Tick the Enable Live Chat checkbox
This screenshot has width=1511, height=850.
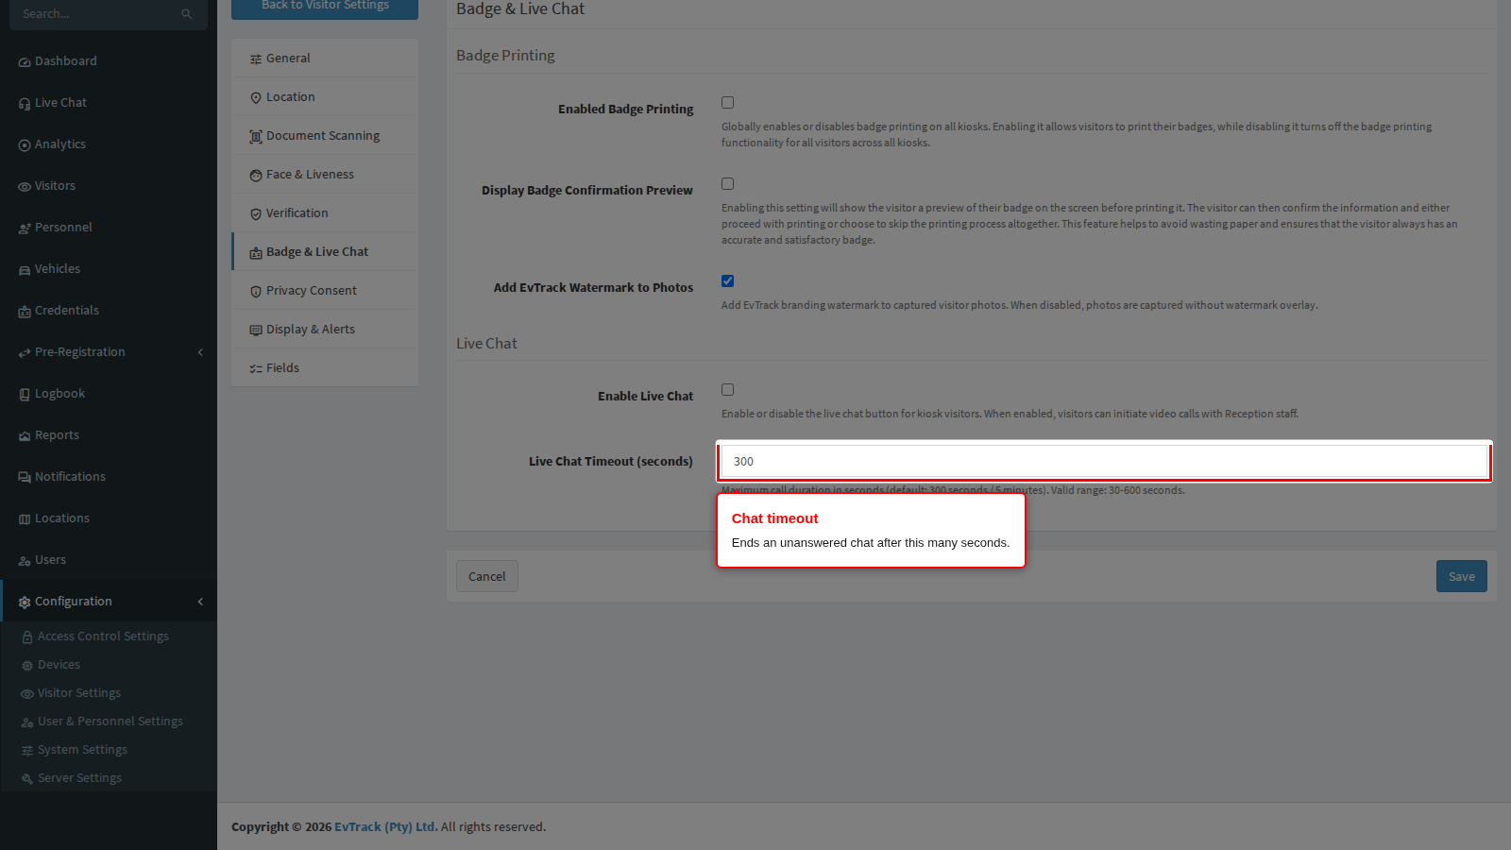727,390
